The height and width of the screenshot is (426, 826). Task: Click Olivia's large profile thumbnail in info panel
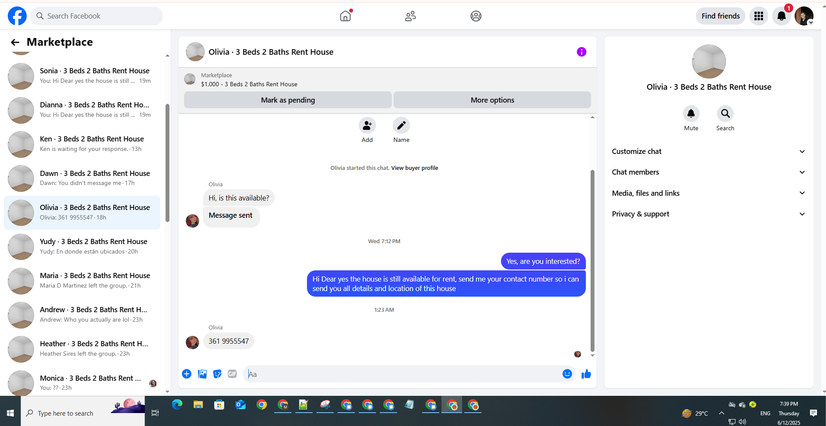[709, 62]
